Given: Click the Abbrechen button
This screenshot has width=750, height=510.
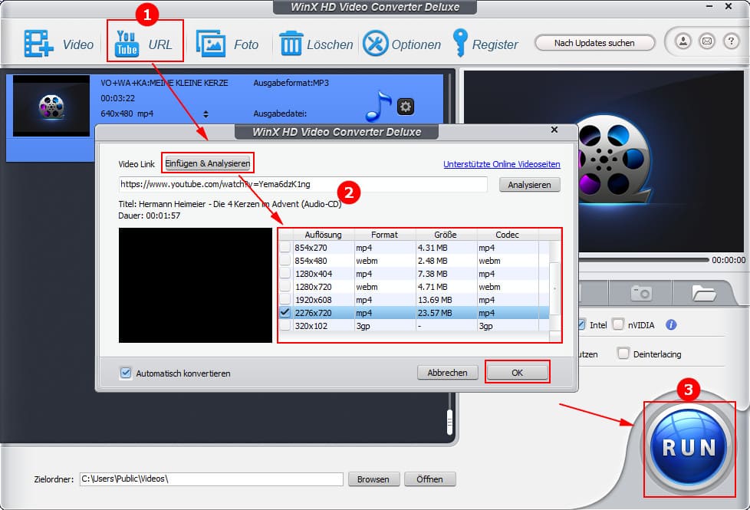Looking at the screenshot, I should (x=447, y=372).
